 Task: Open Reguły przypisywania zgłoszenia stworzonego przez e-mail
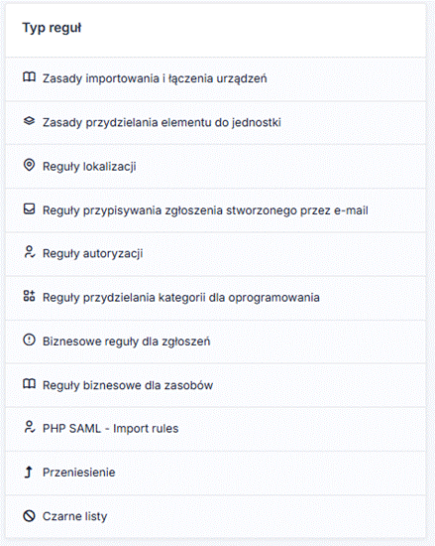216,210
